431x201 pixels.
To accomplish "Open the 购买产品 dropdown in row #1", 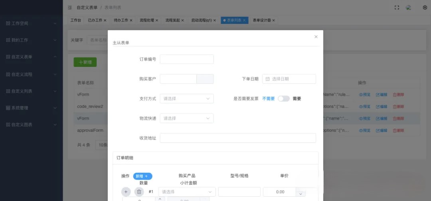I will point(187,192).
